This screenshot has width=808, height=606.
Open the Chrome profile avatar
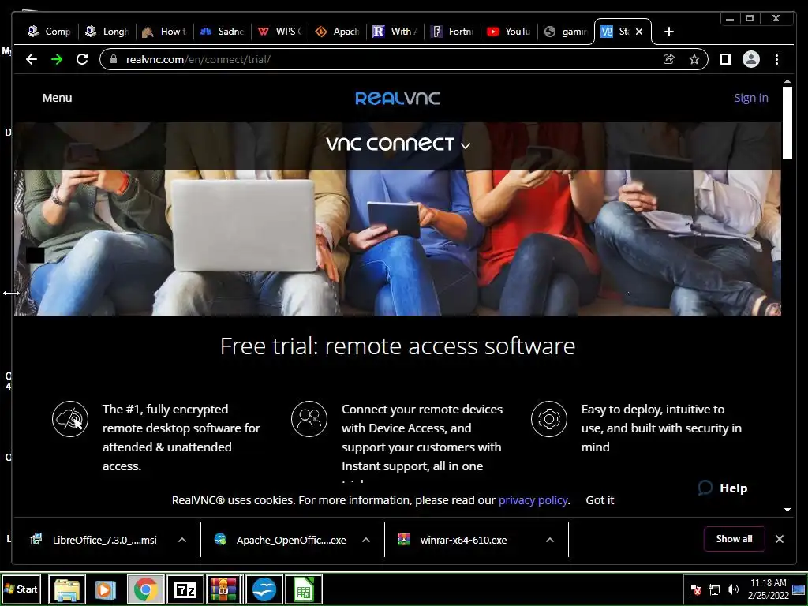pos(751,59)
